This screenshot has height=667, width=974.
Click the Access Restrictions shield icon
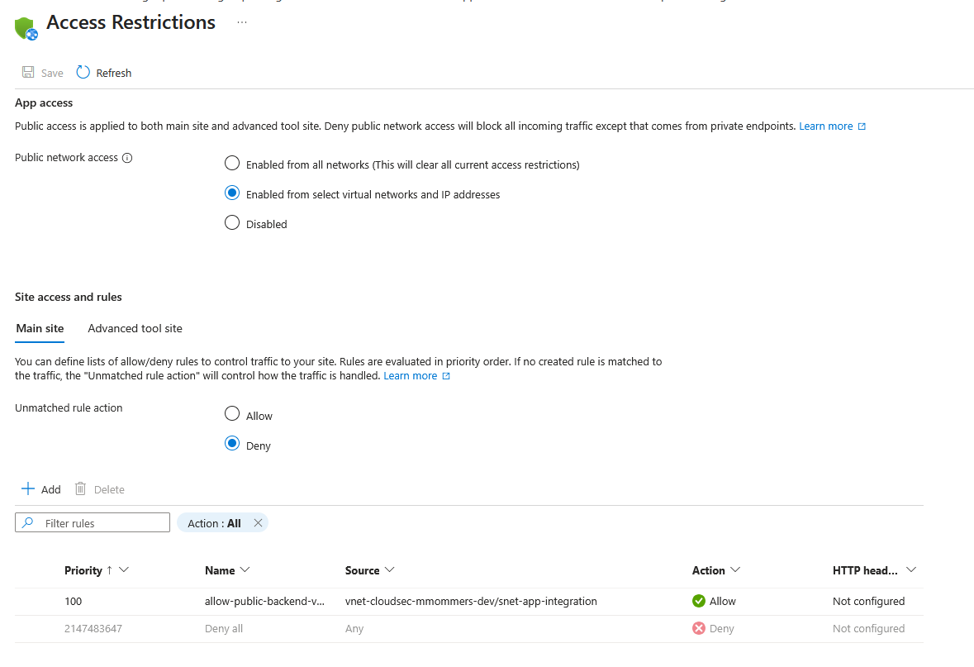(x=26, y=28)
